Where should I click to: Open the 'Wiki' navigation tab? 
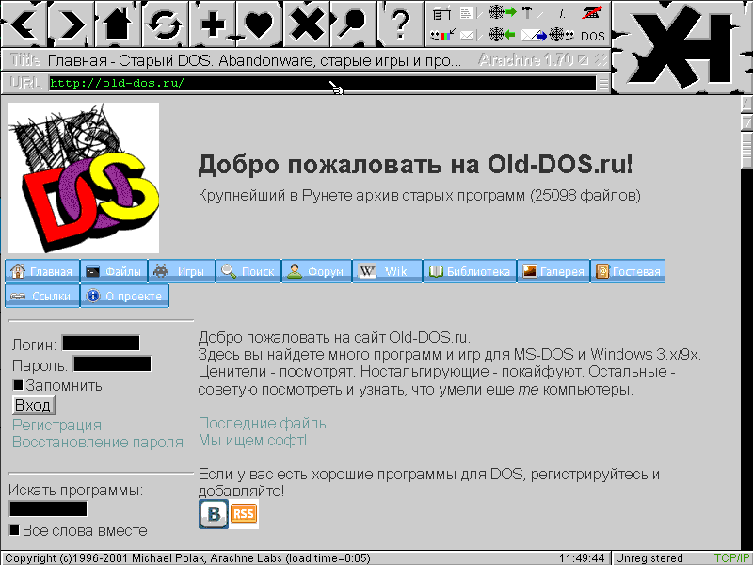tap(388, 271)
